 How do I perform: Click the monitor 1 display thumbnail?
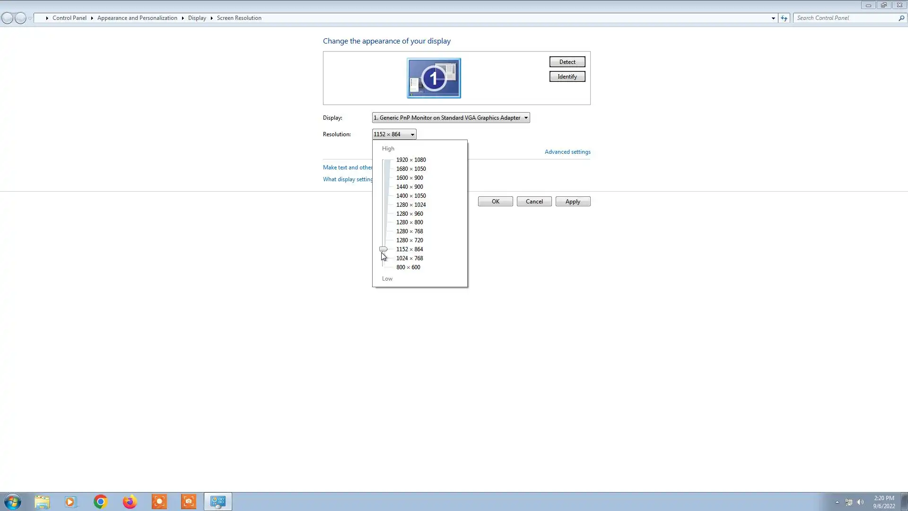pyautogui.click(x=434, y=78)
